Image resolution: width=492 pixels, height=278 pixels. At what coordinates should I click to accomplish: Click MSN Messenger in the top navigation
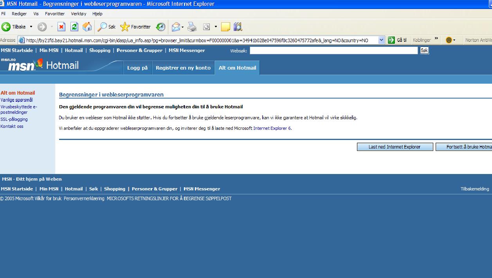tap(187, 50)
